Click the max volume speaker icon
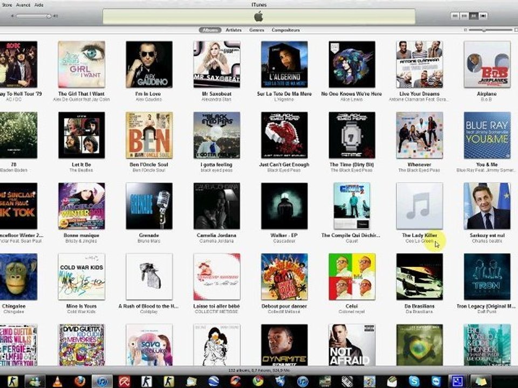The image size is (518, 388). pyautogui.click(x=56, y=16)
